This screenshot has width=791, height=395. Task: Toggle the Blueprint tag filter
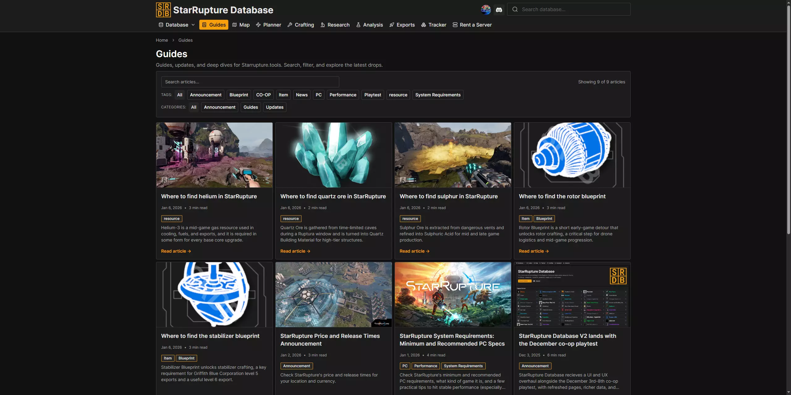coord(239,95)
